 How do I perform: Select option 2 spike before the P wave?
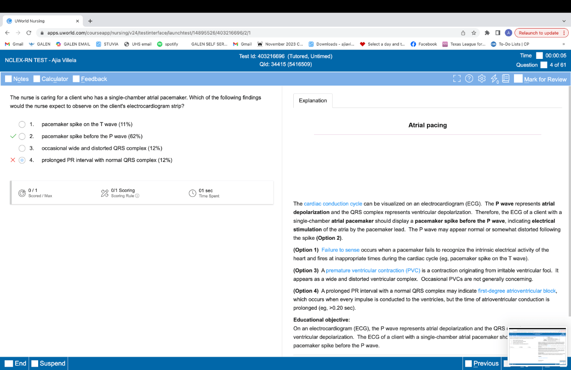click(22, 136)
